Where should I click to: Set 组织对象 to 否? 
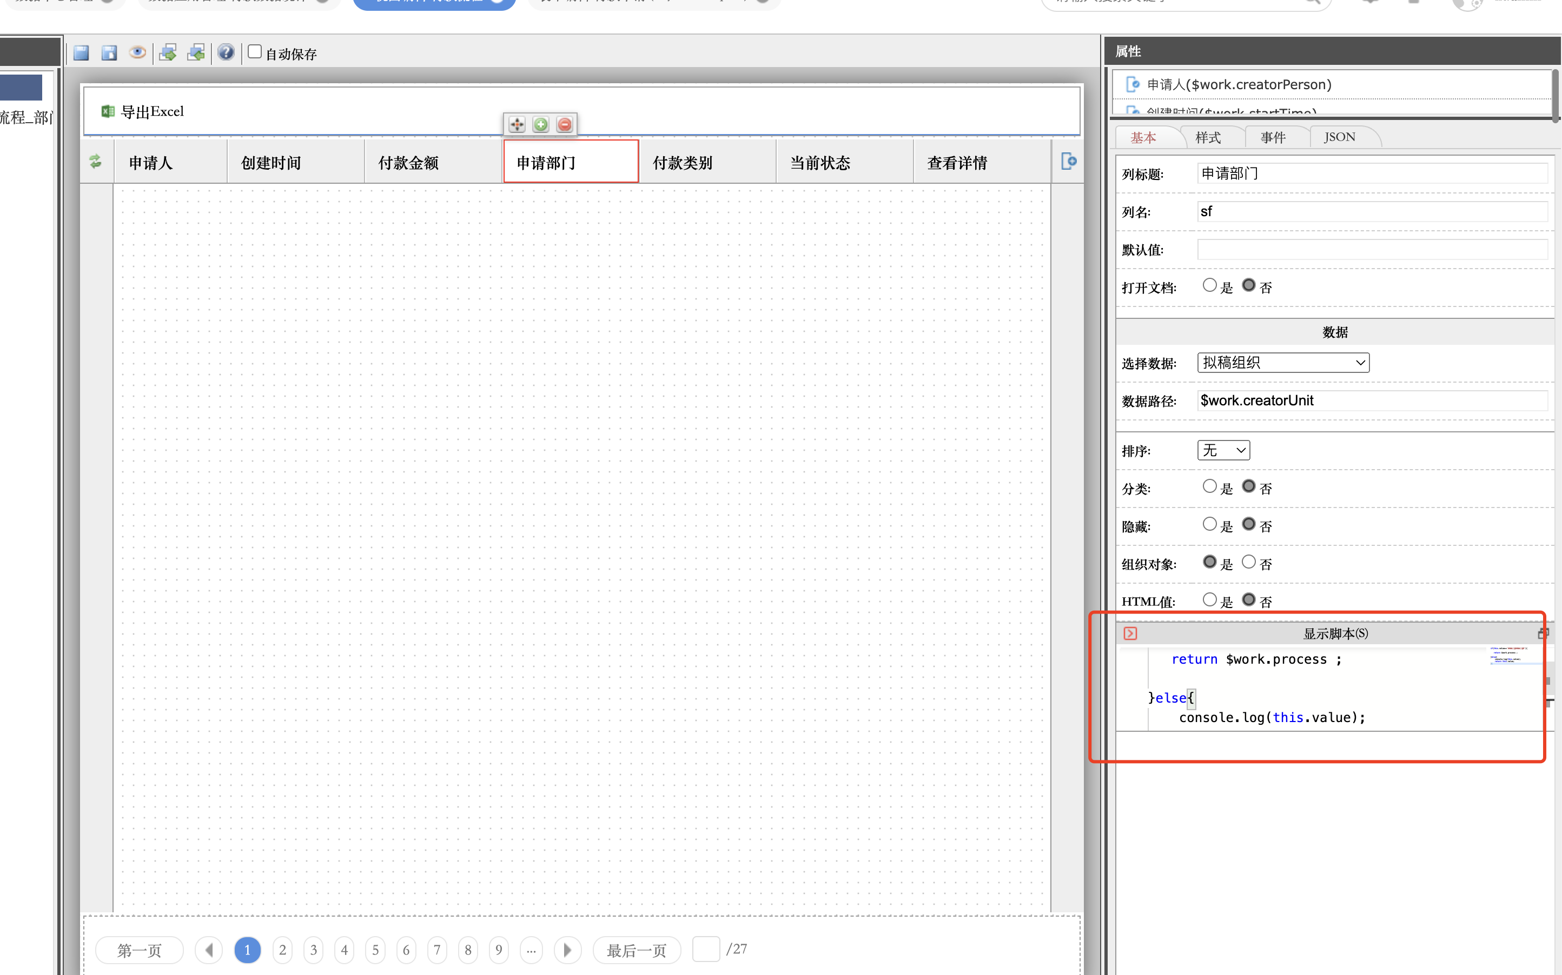[x=1249, y=562]
